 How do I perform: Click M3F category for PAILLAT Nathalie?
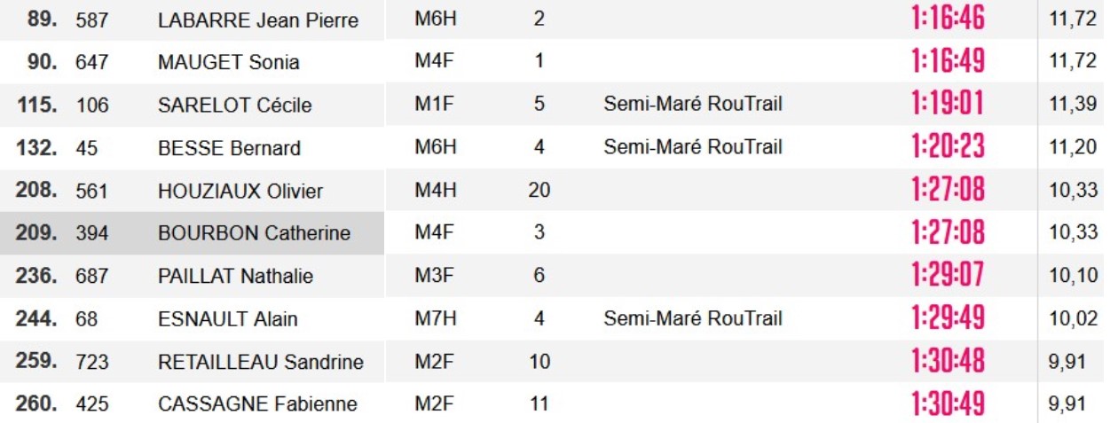435,276
